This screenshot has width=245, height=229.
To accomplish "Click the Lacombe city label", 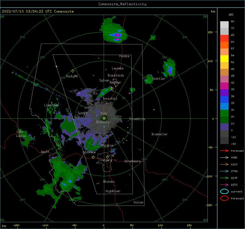I will pos(118,68).
